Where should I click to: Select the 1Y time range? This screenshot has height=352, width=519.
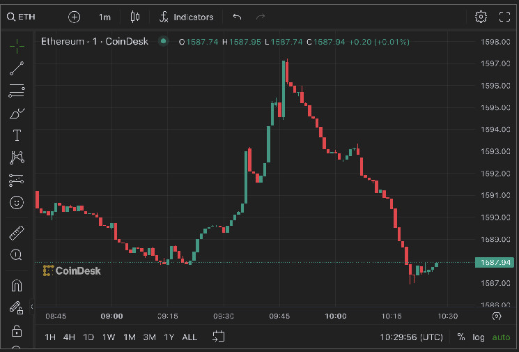169,337
